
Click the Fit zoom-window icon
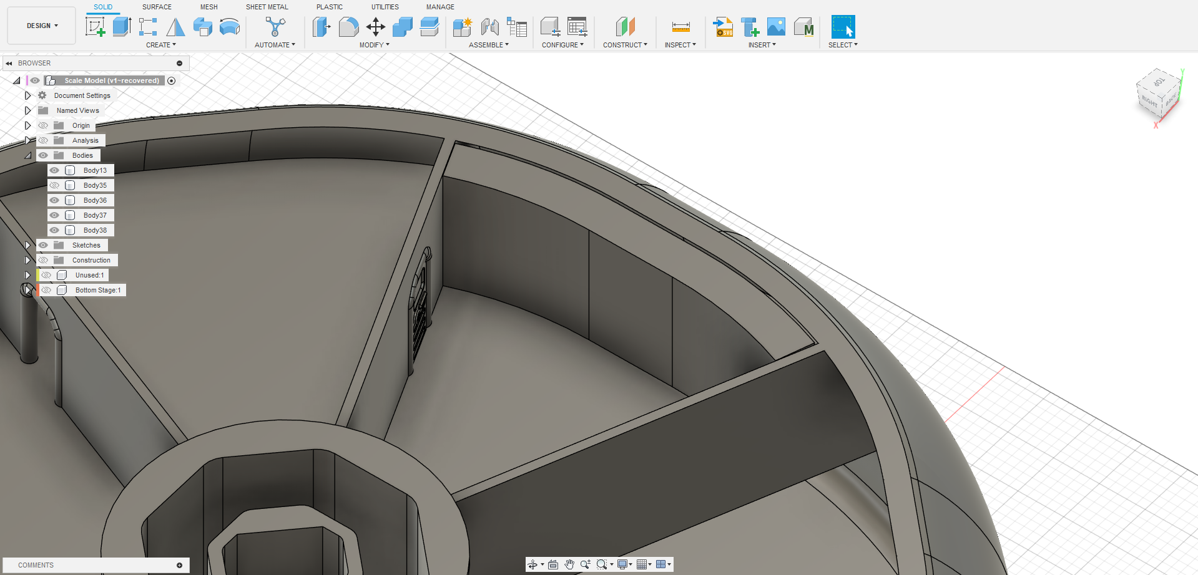[602, 564]
